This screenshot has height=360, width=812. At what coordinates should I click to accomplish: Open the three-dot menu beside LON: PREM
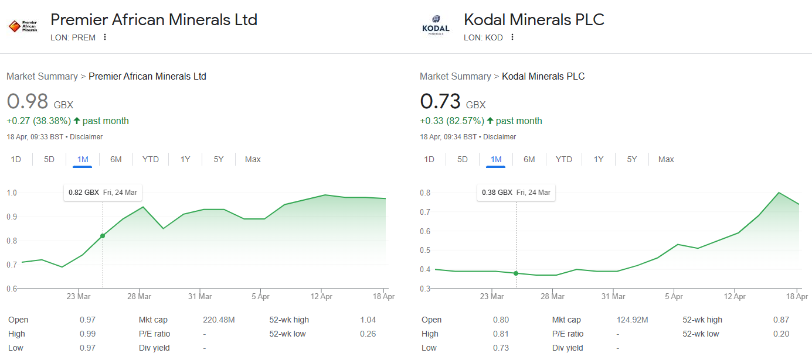105,37
